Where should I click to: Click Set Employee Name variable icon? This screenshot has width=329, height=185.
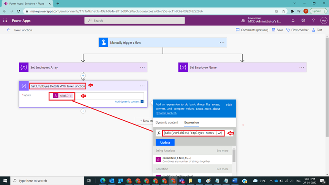click(183, 67)
